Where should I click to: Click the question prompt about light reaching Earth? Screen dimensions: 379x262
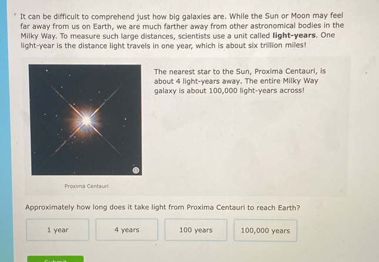[x=162, y=207]
